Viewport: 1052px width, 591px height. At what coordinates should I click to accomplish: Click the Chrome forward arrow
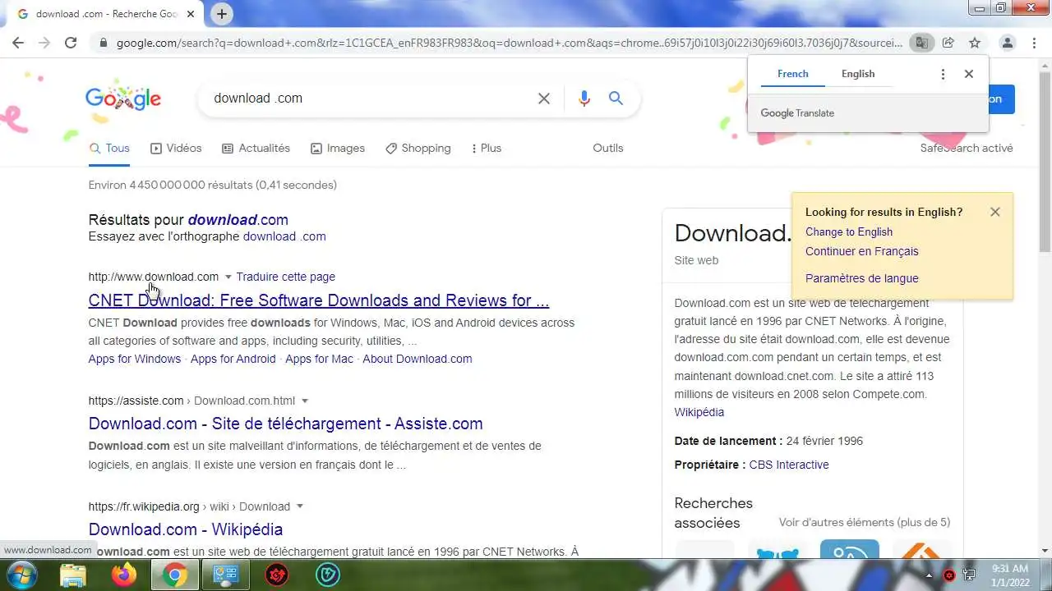44,43
